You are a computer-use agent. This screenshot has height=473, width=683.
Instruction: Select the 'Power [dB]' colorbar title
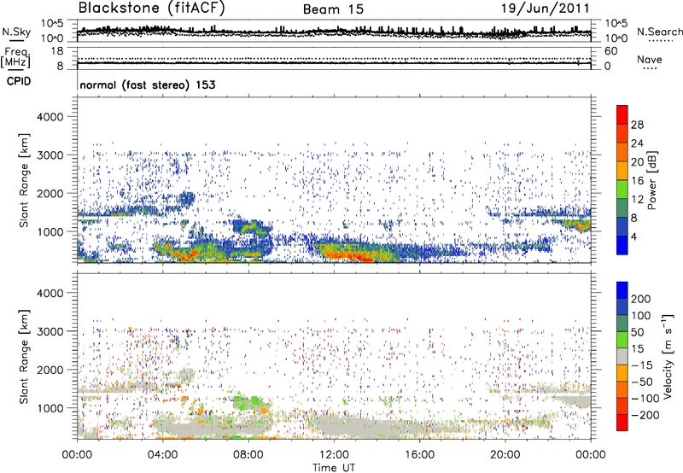(651, 180)
